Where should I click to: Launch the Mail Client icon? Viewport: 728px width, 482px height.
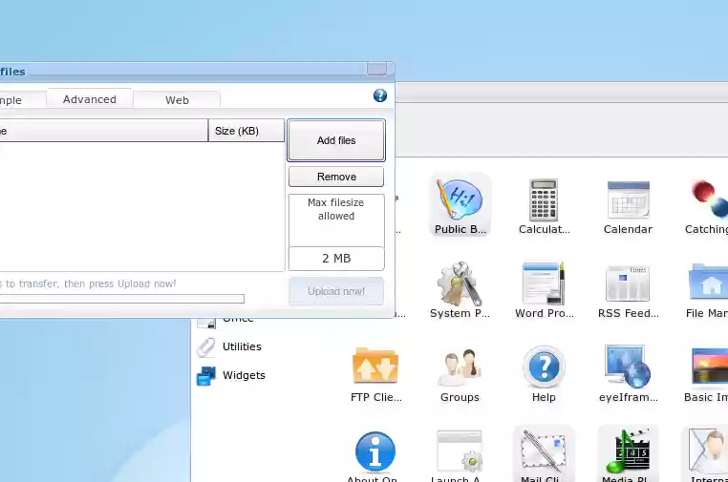tap(544, 451)
